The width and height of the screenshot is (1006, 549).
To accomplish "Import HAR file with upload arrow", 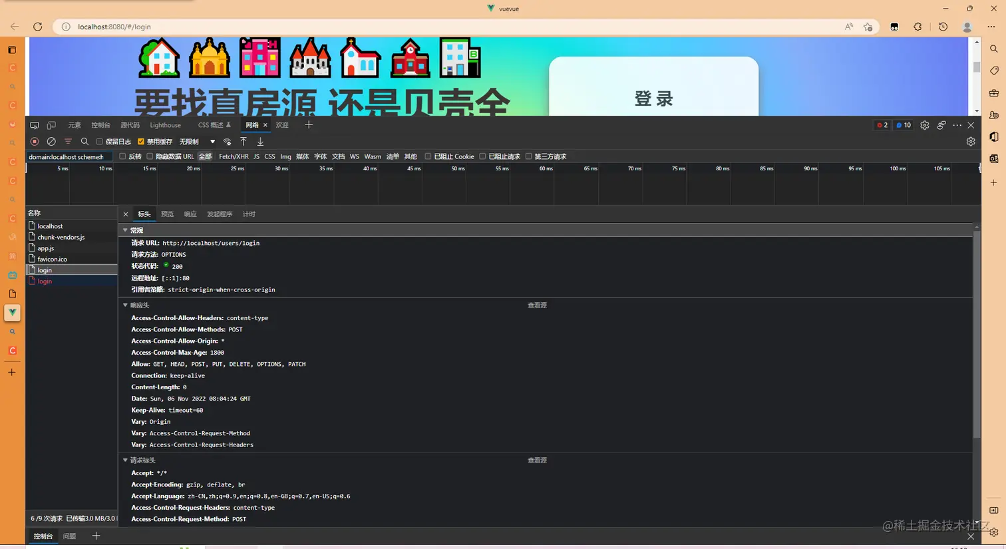I will click(244, 142).
